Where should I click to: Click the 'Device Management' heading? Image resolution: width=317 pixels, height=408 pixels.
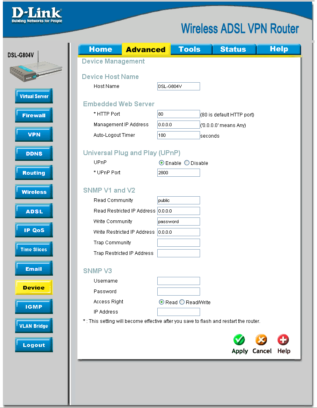(x=113, y=61)
